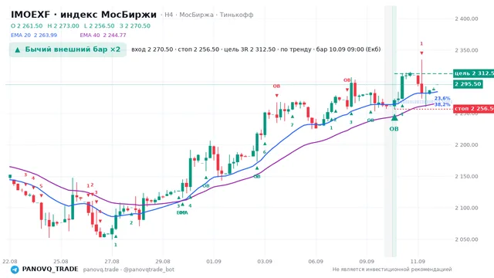Click the 03.09 date label
The image size is (494, 278).
coord(265,262)
